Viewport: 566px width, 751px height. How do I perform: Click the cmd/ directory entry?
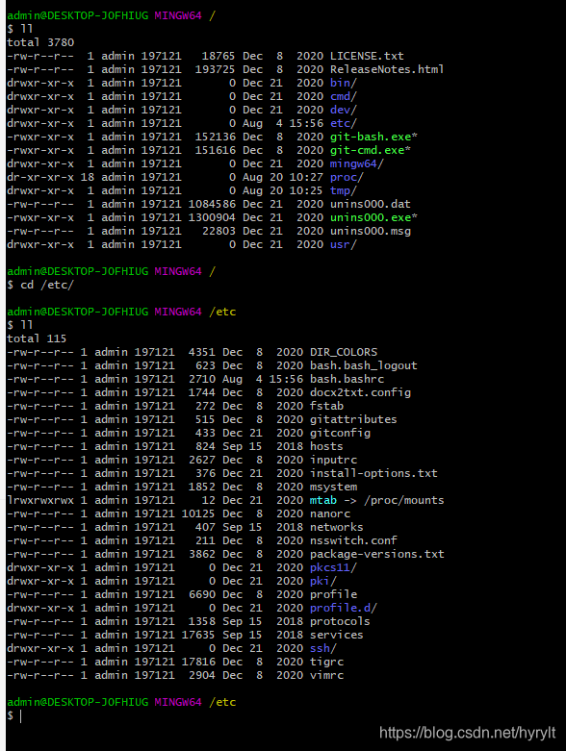343,96
